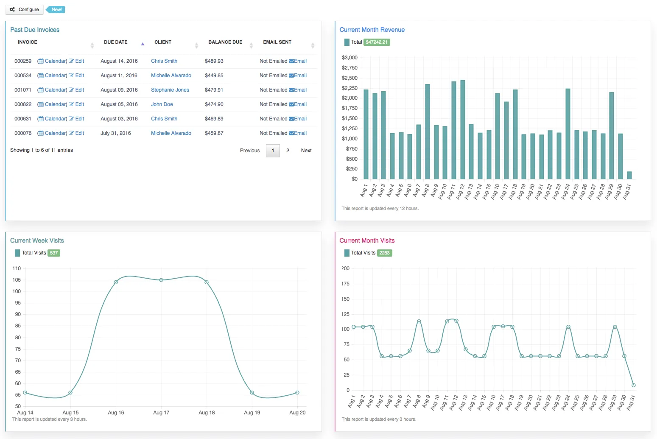The width and height of the screenshot is (657, 439).
Task: Click the 2283 total visits badge
Action: point(385,253)
